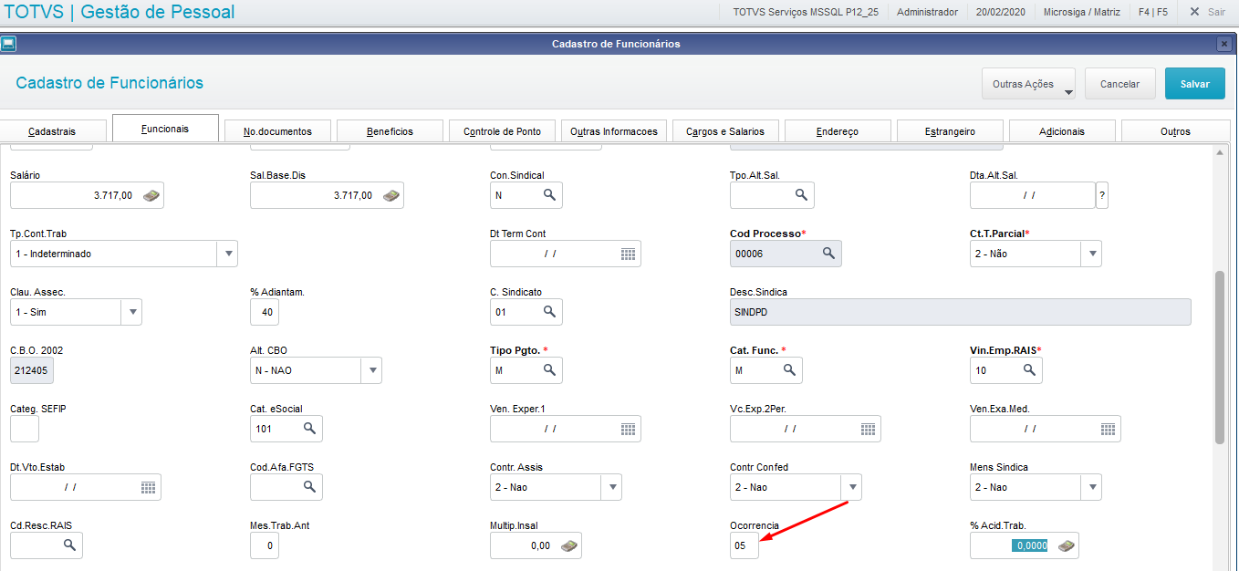Search C. Sindicato lookup magnifier
Viewport: 1239px width, 571px height.
coord(549,312)
